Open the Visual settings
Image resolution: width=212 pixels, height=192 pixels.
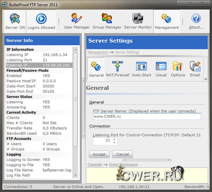point(161,69)
